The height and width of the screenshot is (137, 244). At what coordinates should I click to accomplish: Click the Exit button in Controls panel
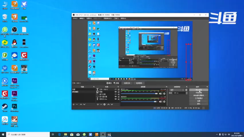point(199,104)
